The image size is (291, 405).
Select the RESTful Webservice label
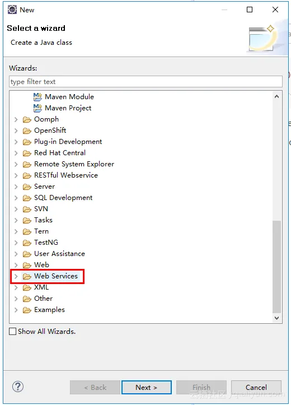coord(66,175)
